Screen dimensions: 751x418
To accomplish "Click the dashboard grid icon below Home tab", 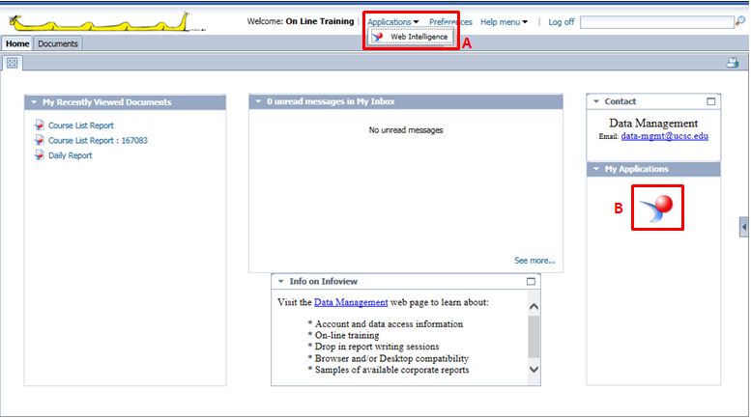I will click(12, 63).
